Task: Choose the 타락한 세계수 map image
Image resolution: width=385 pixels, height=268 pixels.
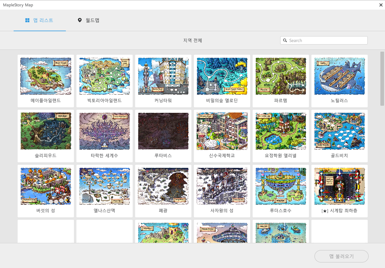Action: (105, 131)
